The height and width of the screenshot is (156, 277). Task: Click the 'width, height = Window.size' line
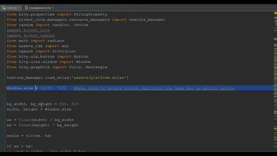[x=39, y=109]
